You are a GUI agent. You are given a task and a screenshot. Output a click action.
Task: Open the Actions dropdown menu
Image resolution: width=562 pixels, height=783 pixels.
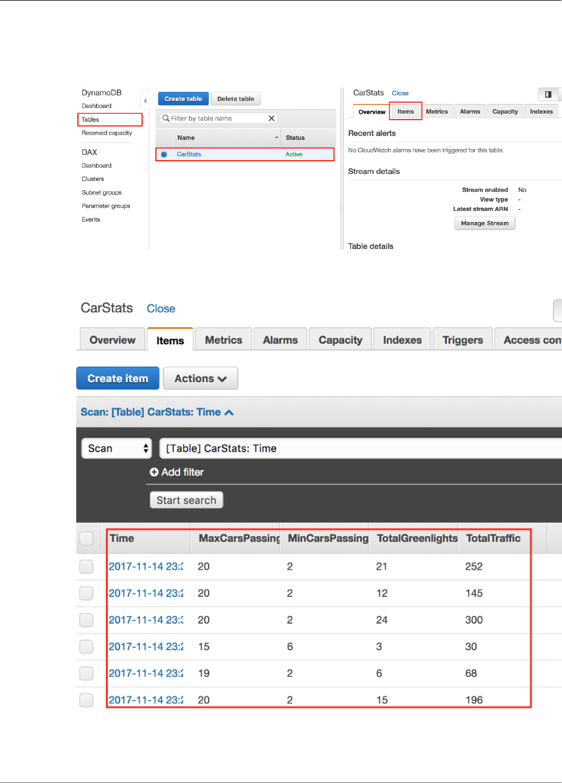point(200,378)
